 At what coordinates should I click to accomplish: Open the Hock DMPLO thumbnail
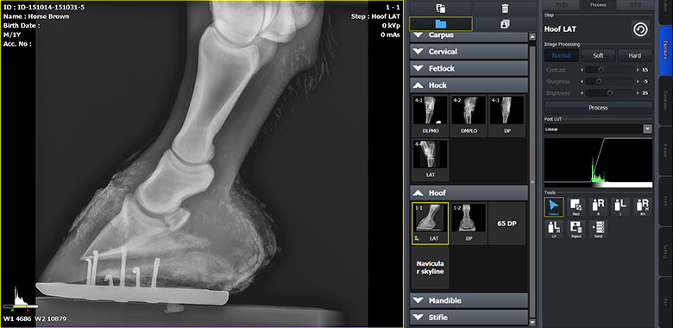[x=469, y=116]
